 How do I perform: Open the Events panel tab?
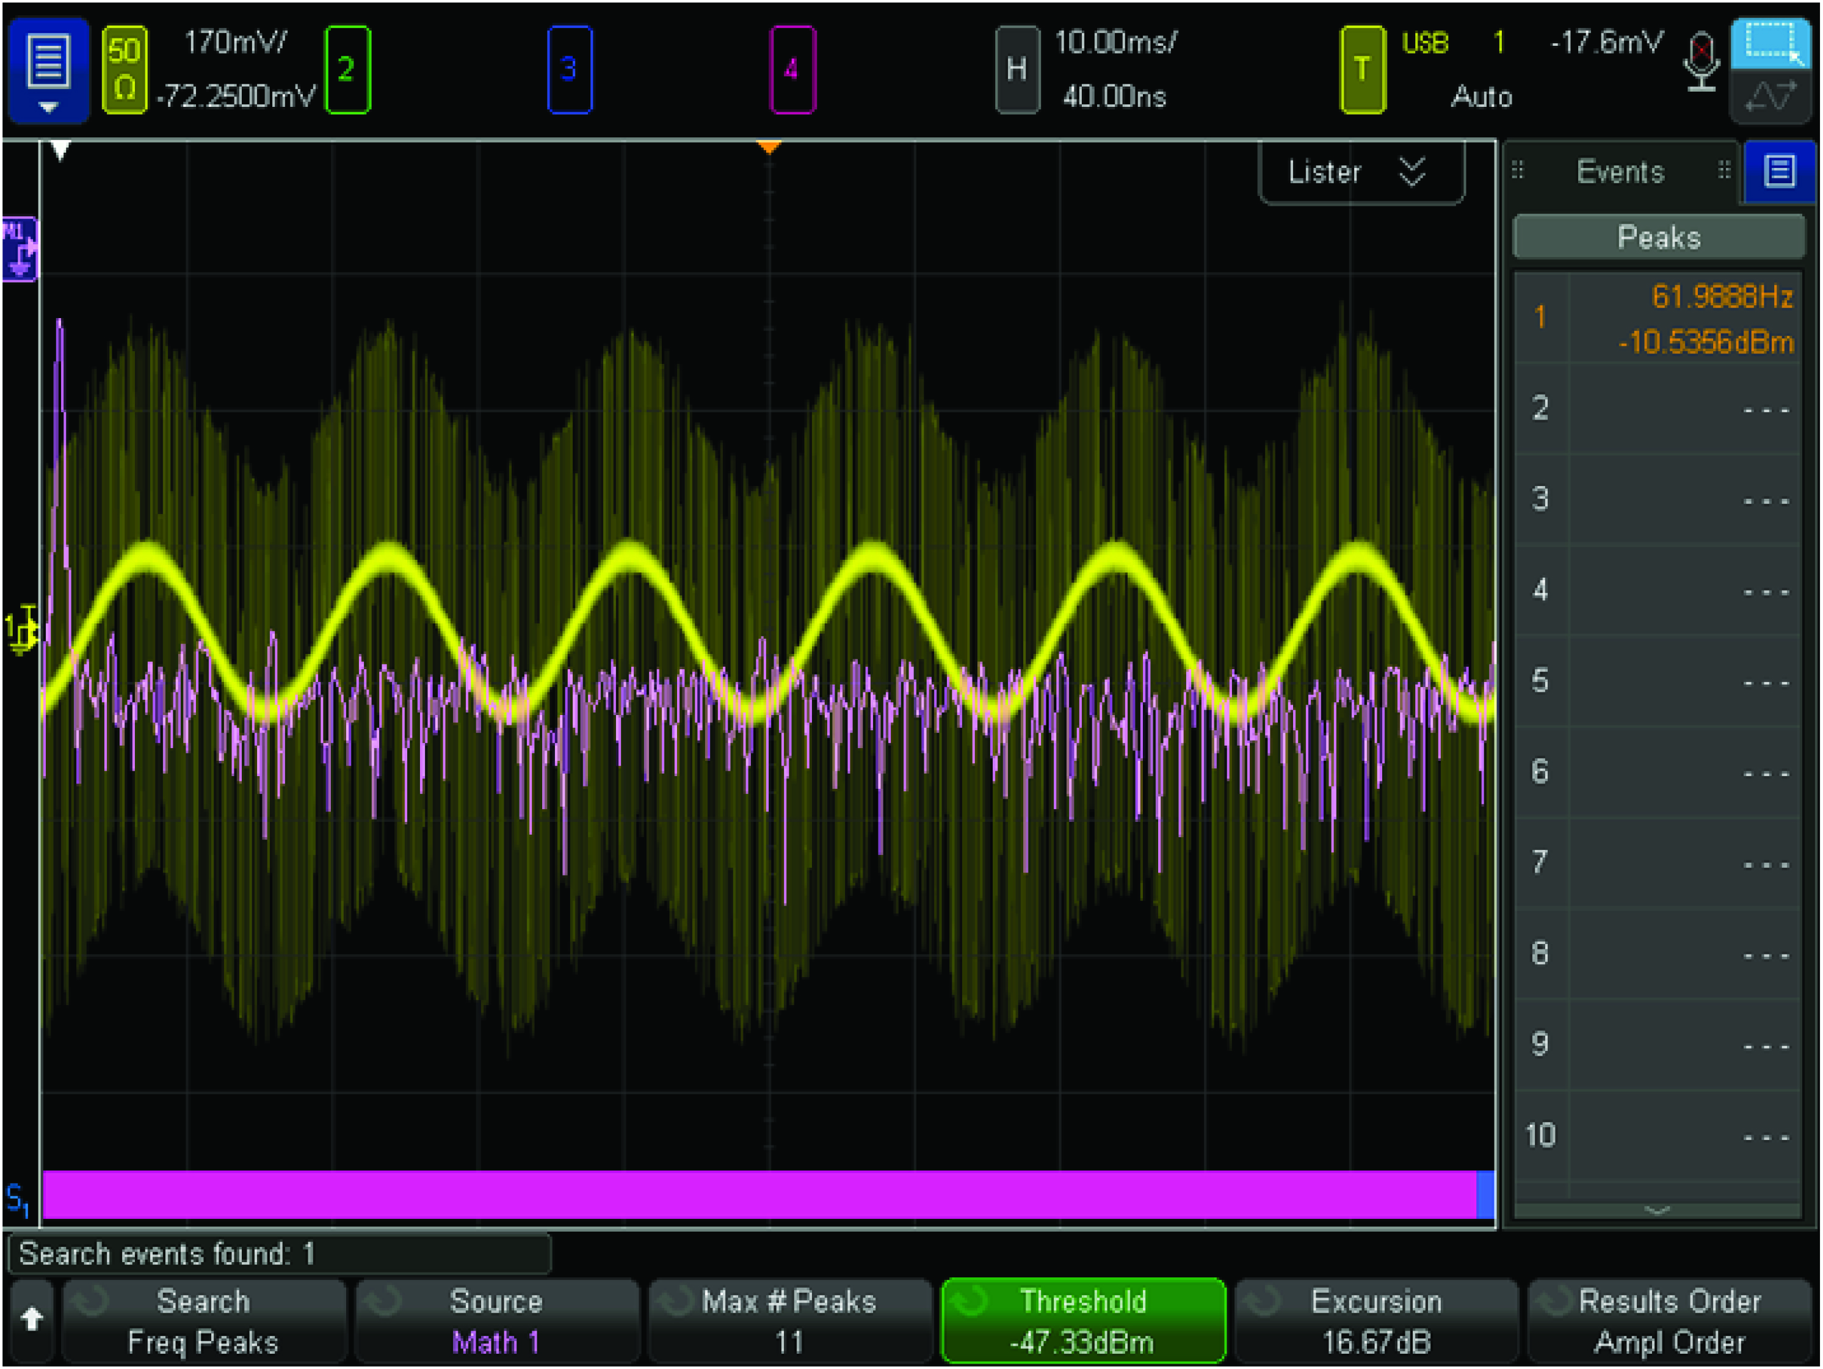point(1620,172)
